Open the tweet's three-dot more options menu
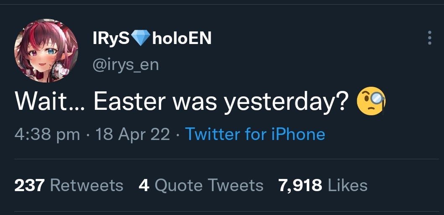The width and height of the screenshot is (444, 215). click(x=429, y=38)
